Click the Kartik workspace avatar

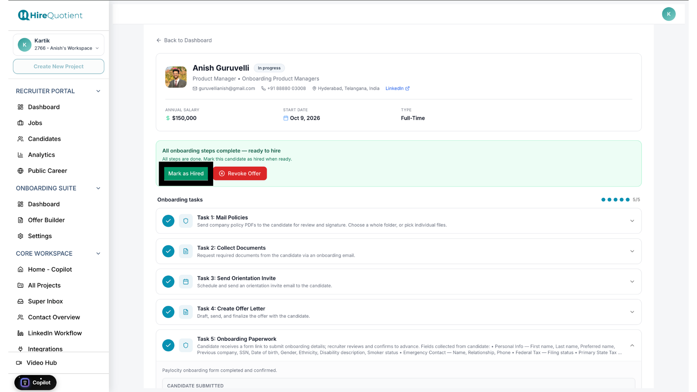[25, 45]
